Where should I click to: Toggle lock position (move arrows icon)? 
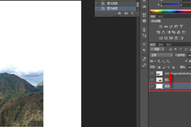coord(169,67)
